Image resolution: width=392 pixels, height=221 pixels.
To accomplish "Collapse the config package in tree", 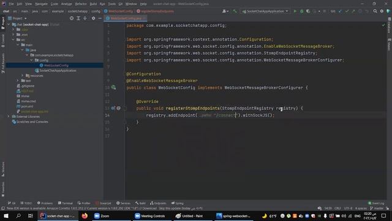I will (x=31, y=60).
